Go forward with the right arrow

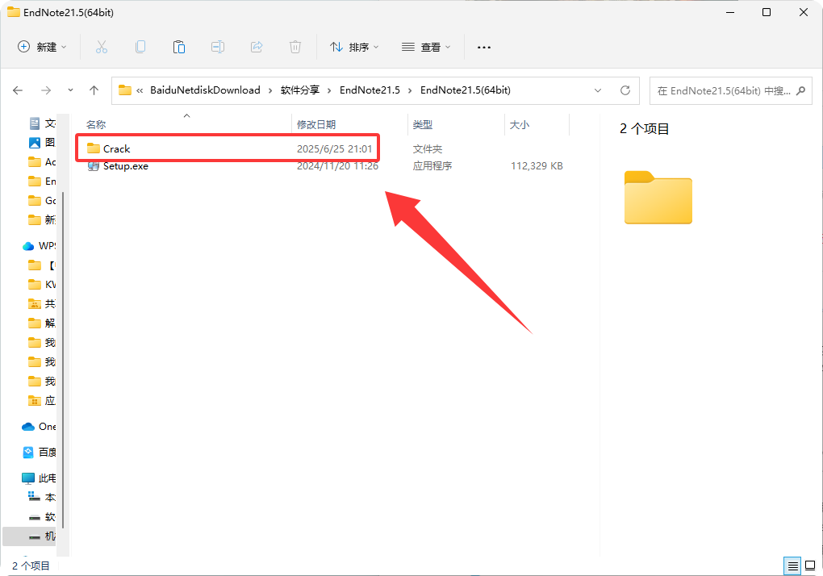tap(46, 90)
